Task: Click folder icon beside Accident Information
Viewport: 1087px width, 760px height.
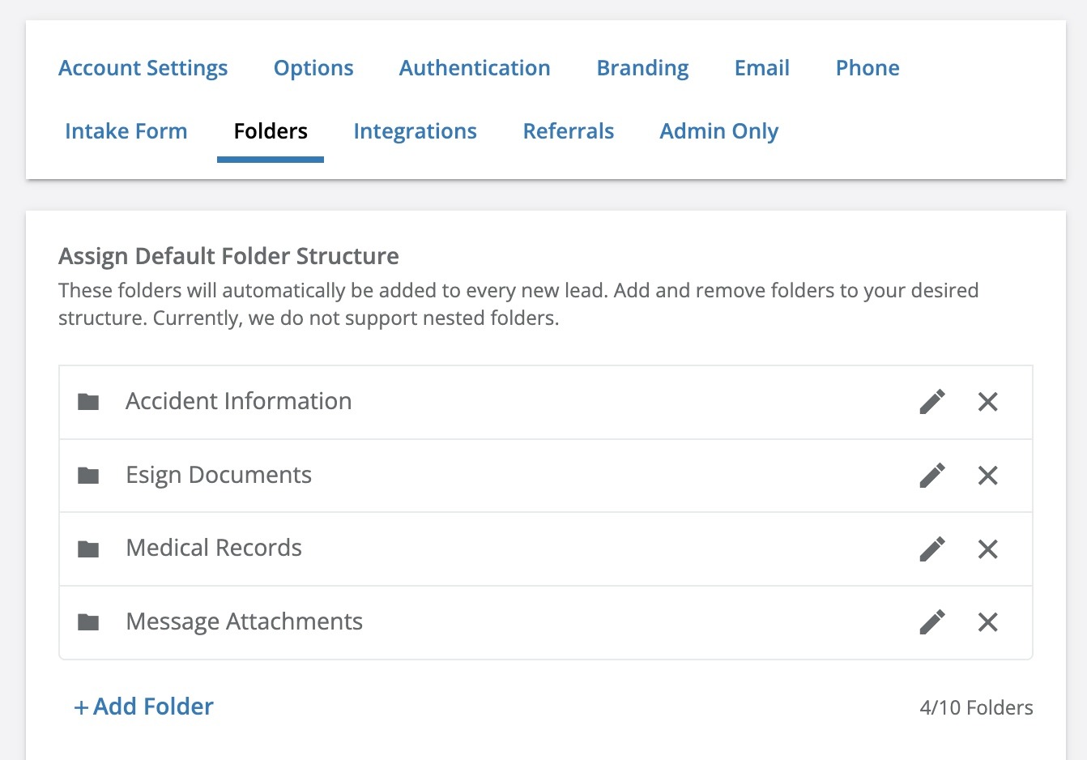Action: [88, 402]
